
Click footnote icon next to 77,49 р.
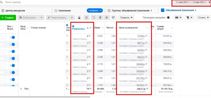[x=146, y=36]
